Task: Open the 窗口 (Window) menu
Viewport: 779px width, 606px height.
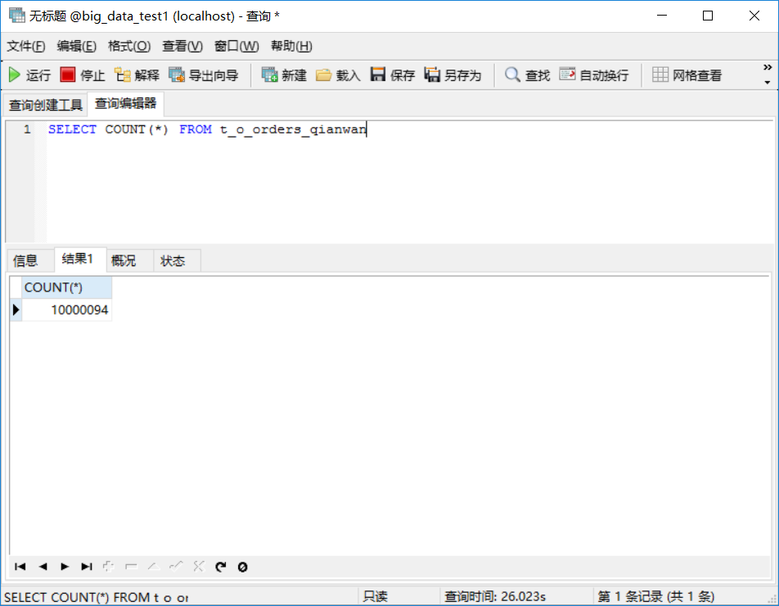Action: click(x=235, y=46)
